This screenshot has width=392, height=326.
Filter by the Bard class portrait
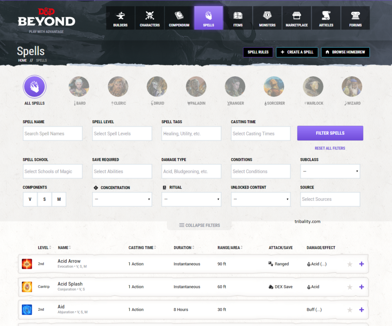click(x=79, y=86)
